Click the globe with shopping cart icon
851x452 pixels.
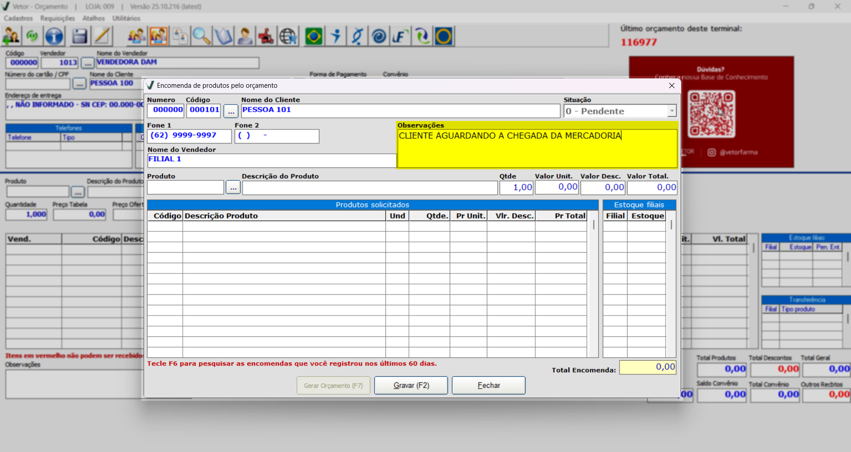pos(288,36)
